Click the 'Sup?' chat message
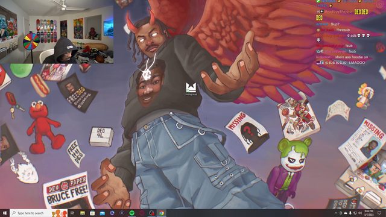This screenshot has width=386, height=217. [335, 24]
